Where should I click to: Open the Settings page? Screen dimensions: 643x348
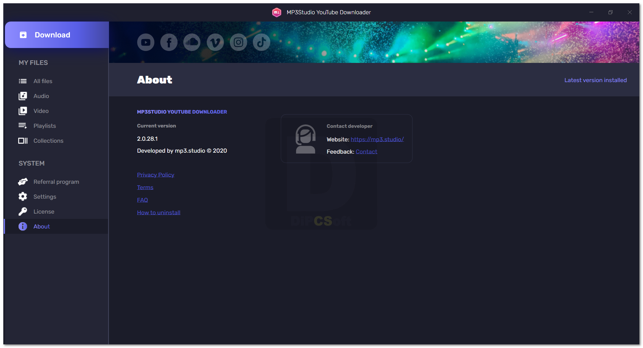[56, 197]
